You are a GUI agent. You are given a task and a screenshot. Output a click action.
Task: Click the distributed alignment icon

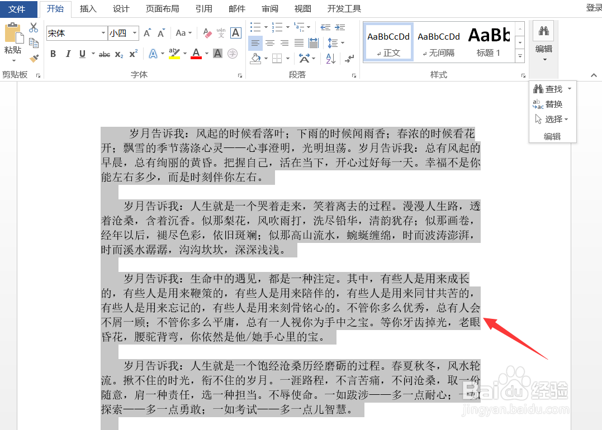click(x=313, y=43)
